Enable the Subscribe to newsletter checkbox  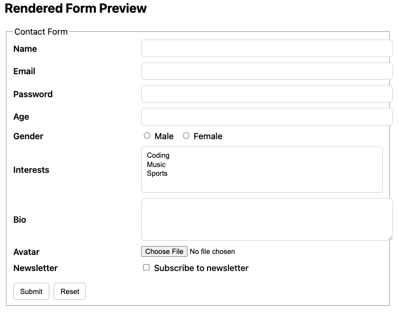[x=146, y=268]
